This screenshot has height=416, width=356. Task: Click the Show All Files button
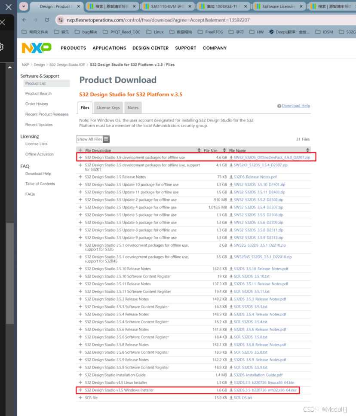[x=93, y=139]
